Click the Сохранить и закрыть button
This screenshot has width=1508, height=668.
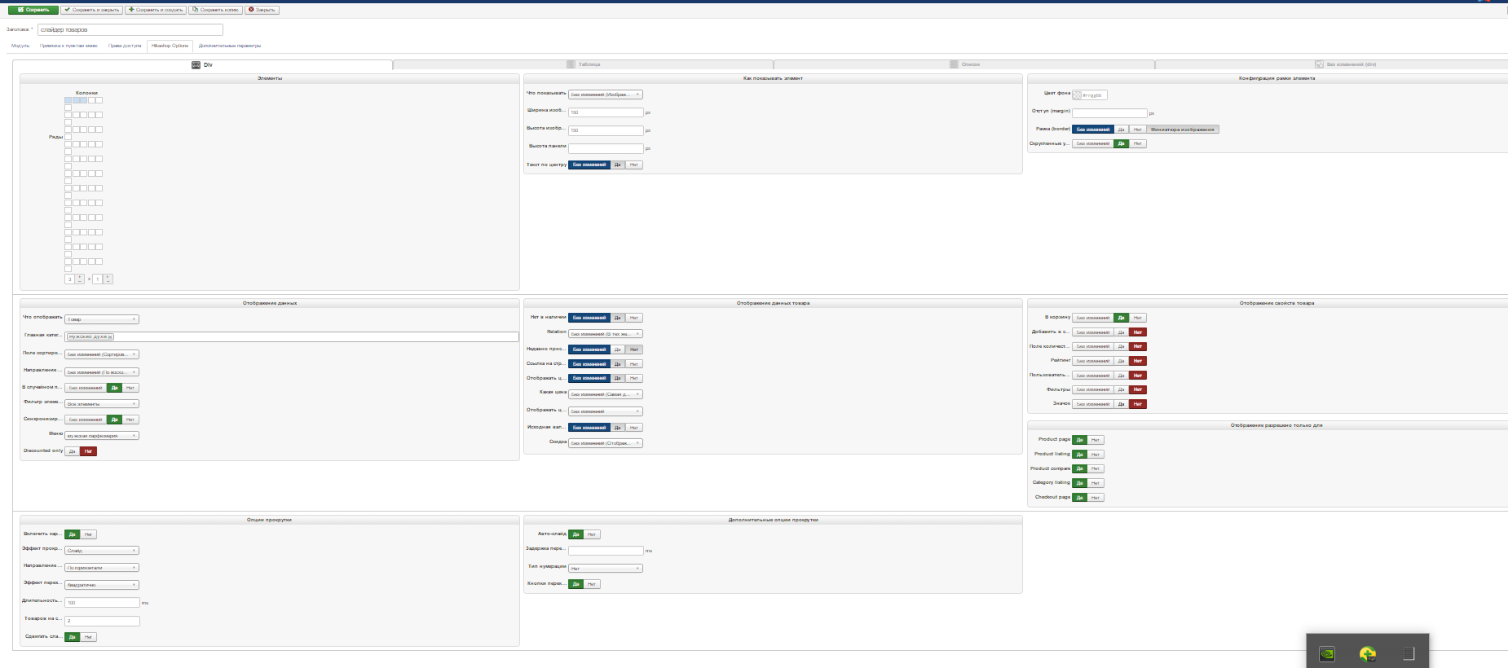pos(92,10)
